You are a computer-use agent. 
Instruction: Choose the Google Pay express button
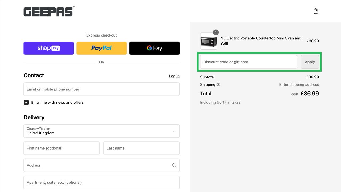click(155, 48)
